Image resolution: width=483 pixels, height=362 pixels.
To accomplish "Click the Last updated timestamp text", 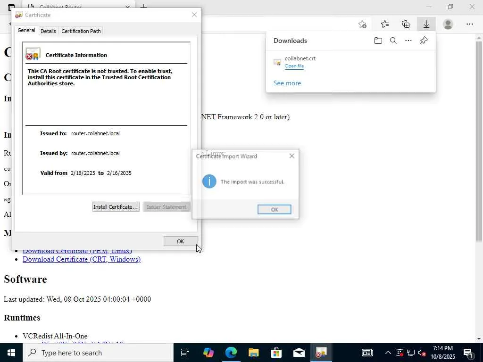I will click(x=77, y=299).
